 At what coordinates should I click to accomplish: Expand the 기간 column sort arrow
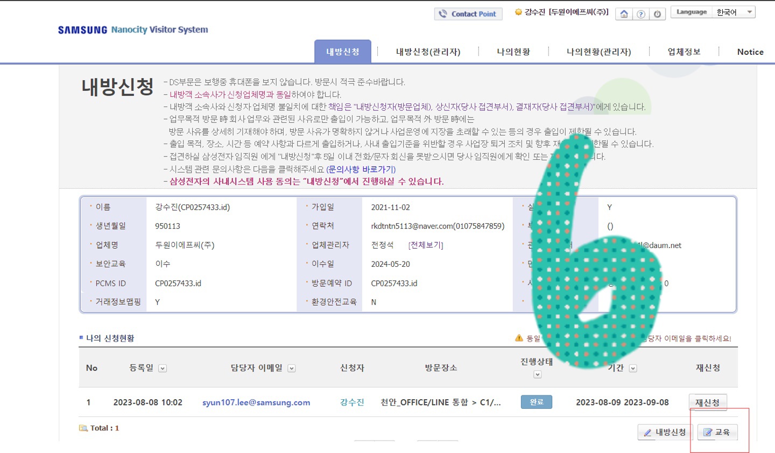pyautogui.click(x=633, y=369)
